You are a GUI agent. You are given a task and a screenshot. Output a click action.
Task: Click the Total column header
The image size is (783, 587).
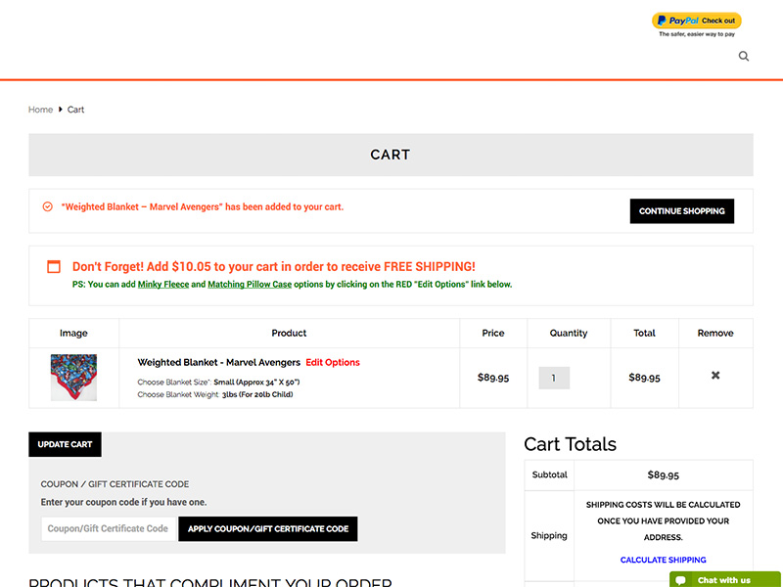coord(645,333)
